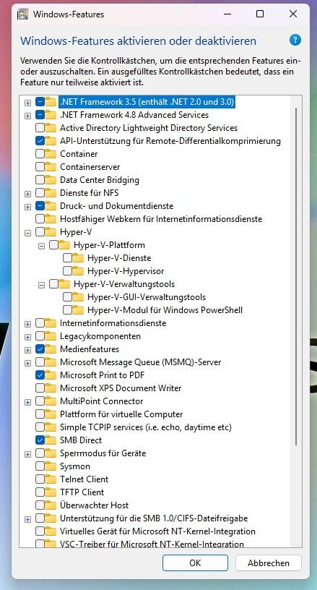Click the Windows-Features title bar app icon
317x590 pixels.
pyautogui.click(x=23, y=14)
